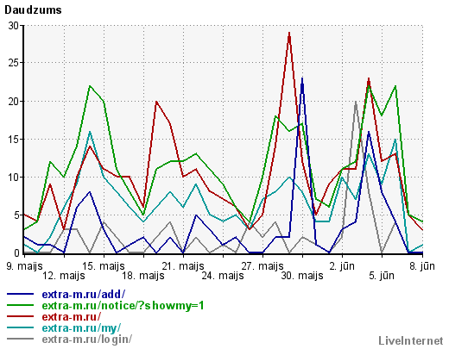This screenshot has height=349, width=449.
Task: Click the '21. maijs' date label
Action: [x=183, y=266]
